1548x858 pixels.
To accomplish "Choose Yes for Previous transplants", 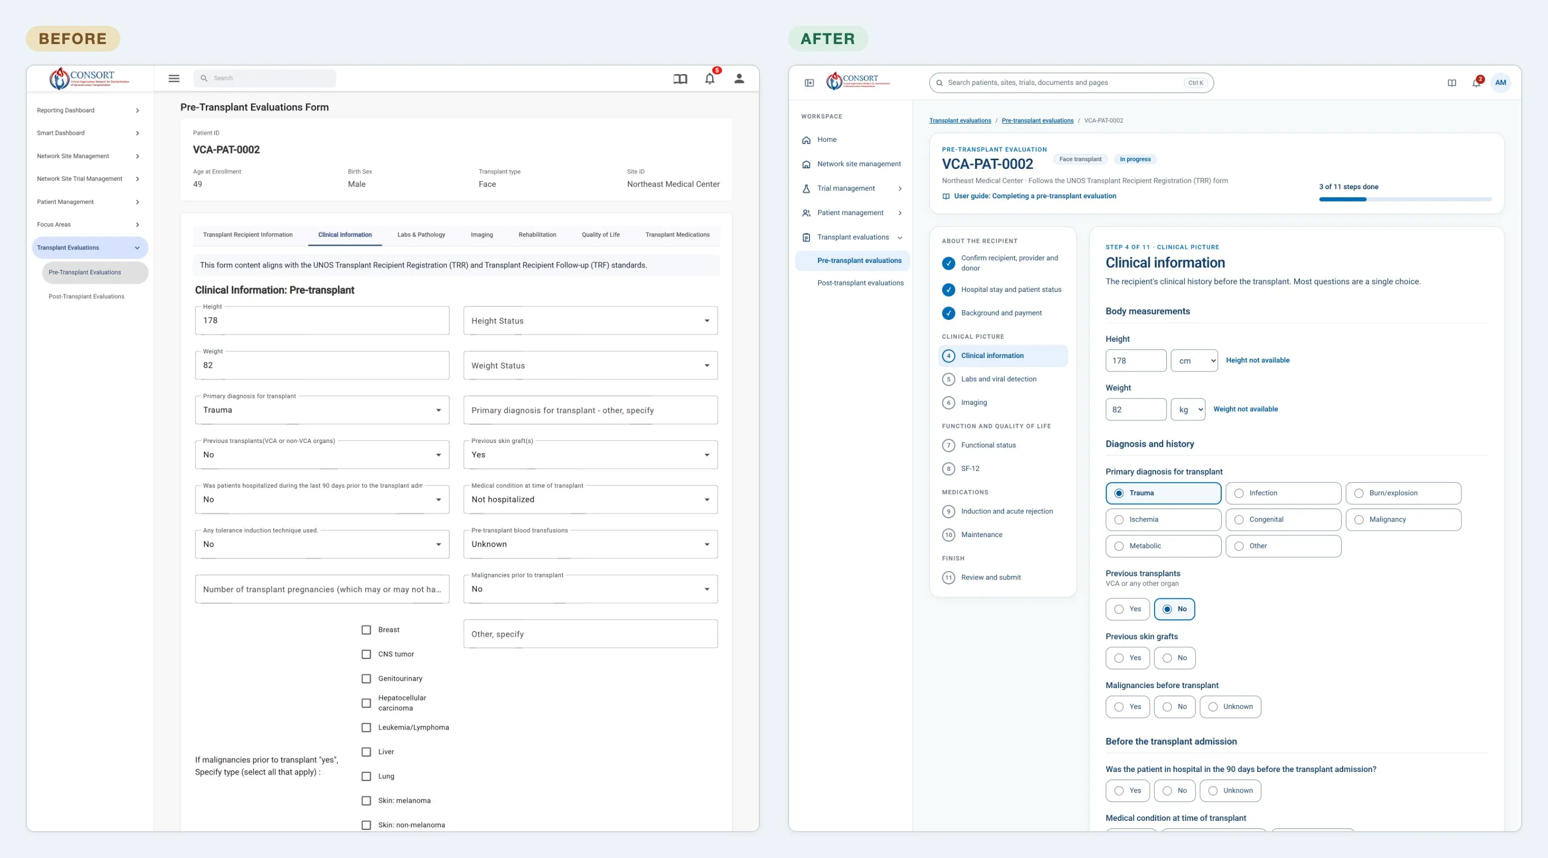I will click(1127, 609).
